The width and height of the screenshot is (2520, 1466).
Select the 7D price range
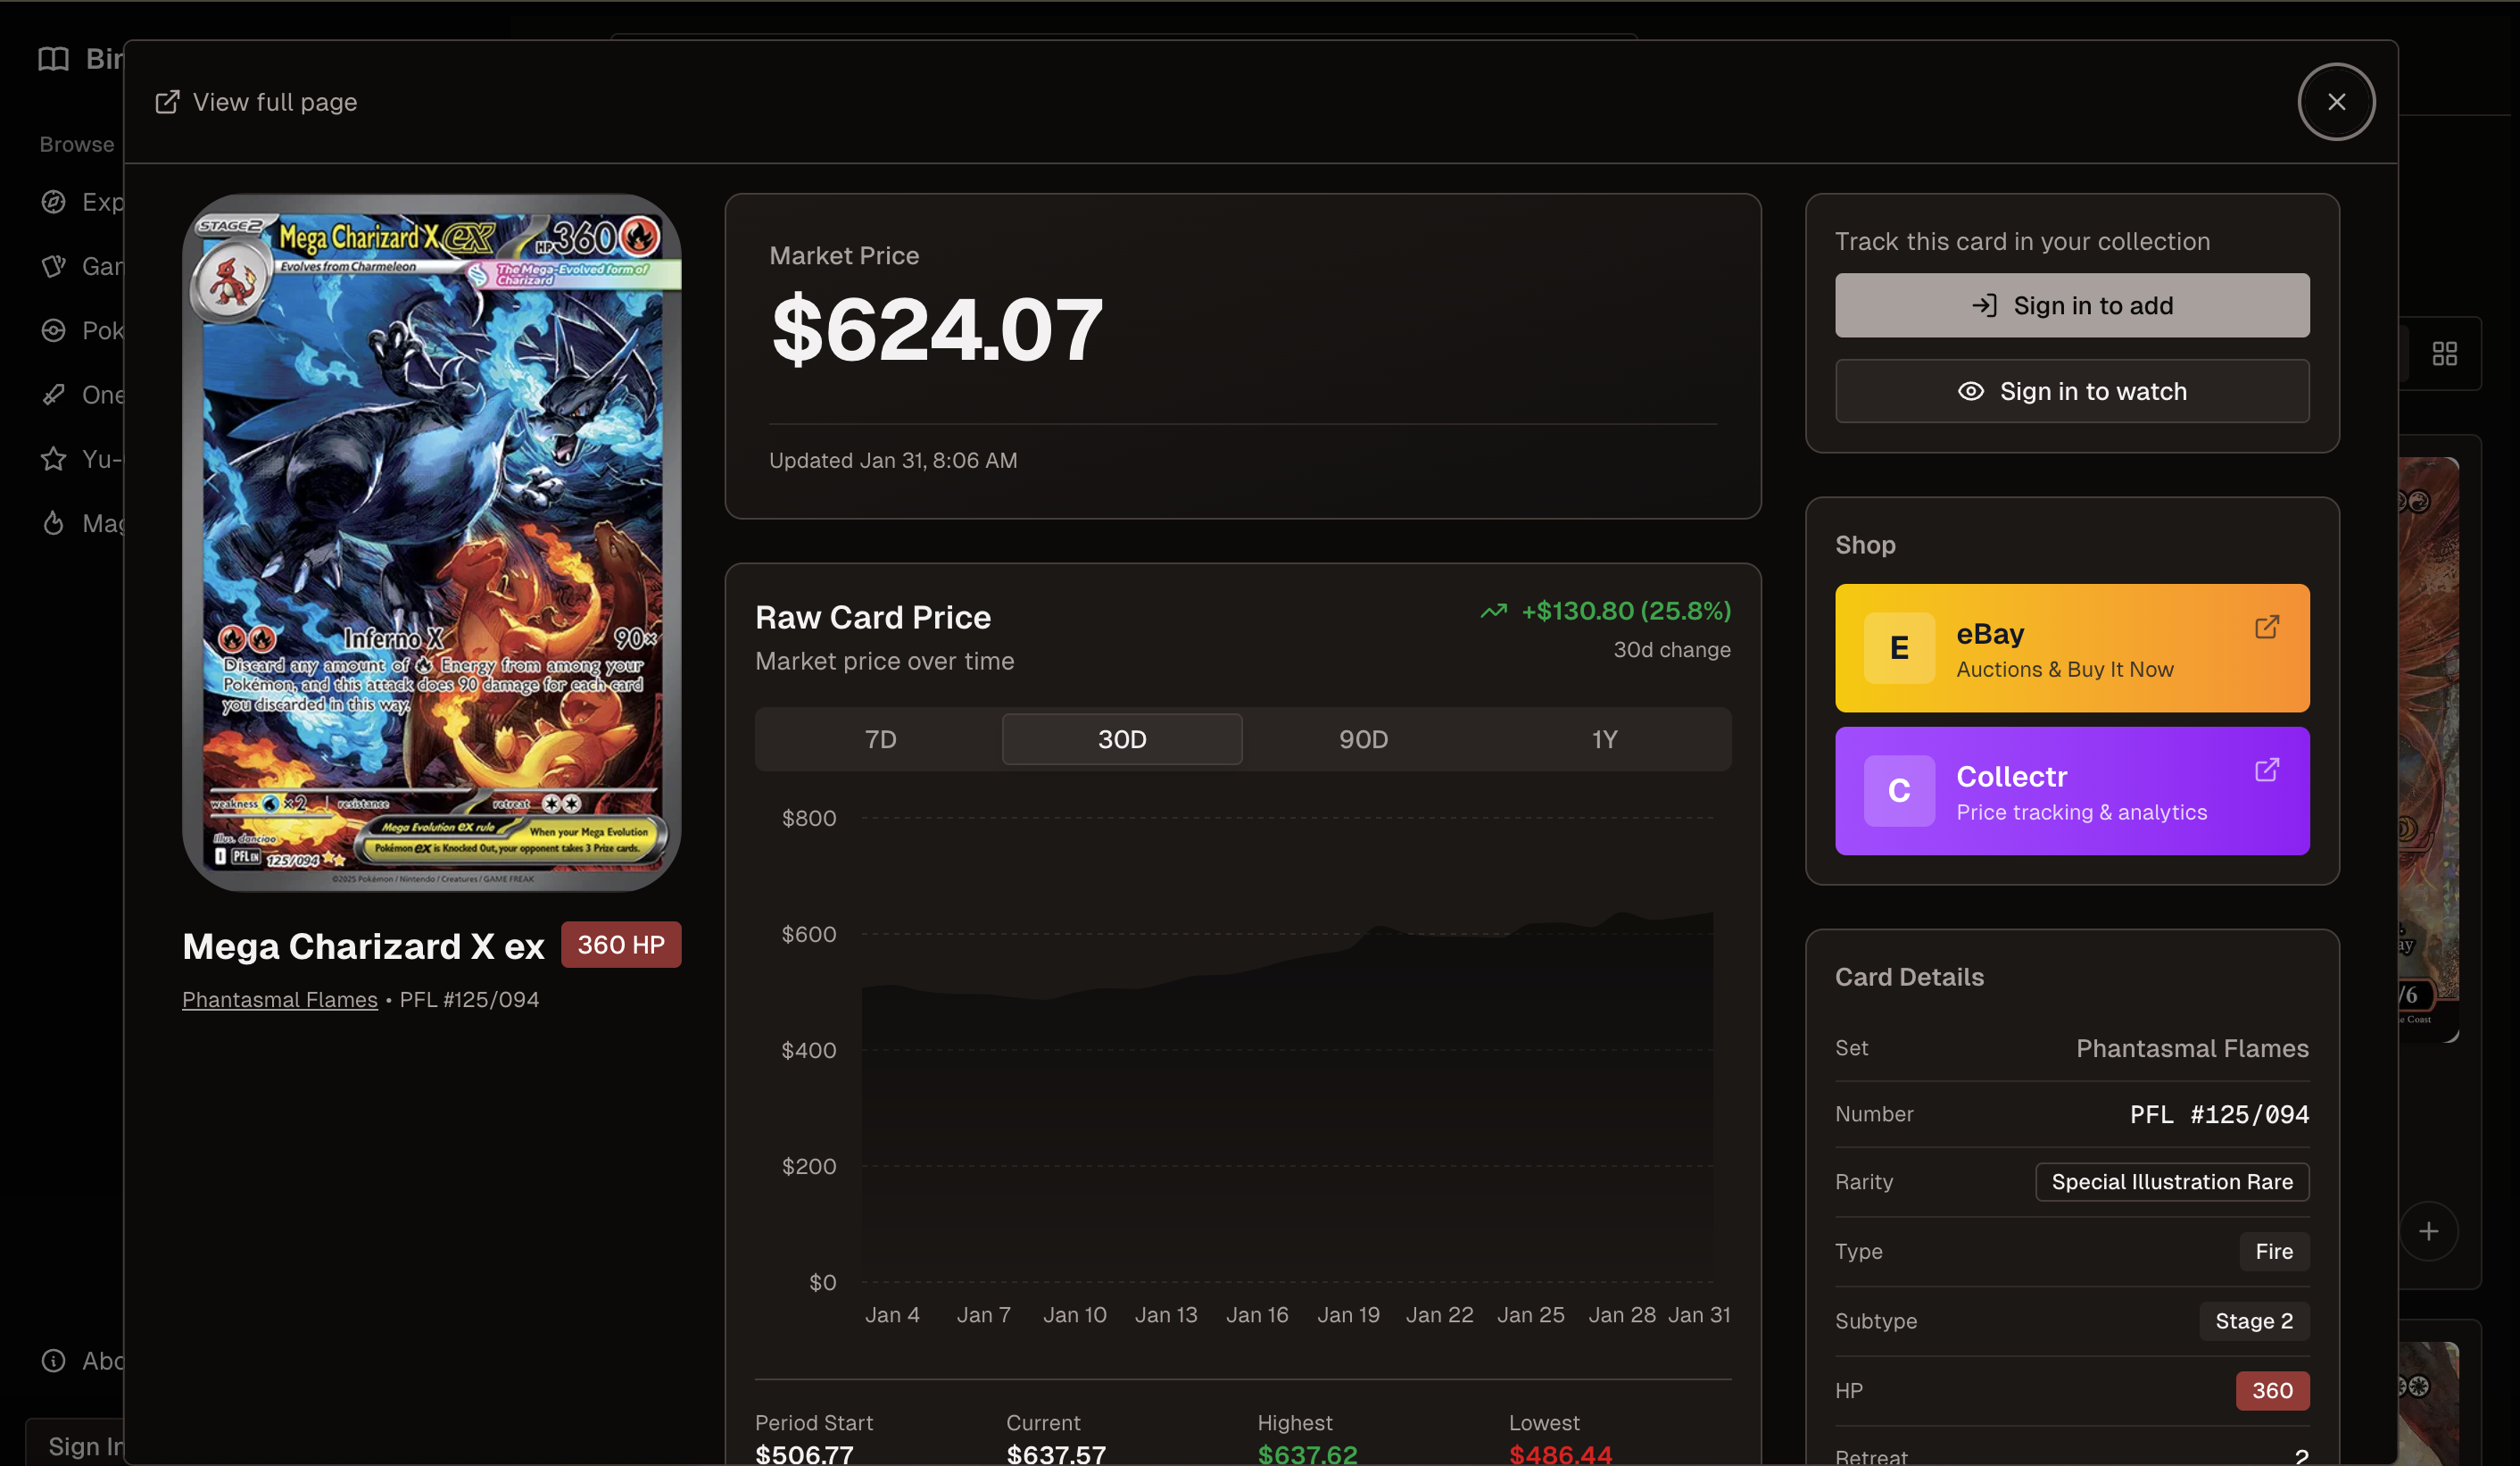point(880,738)
